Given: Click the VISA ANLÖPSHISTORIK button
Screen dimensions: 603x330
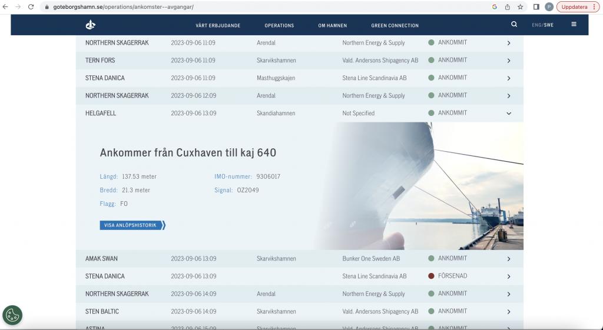Looking at the screenshot, I should click(132, 225).
